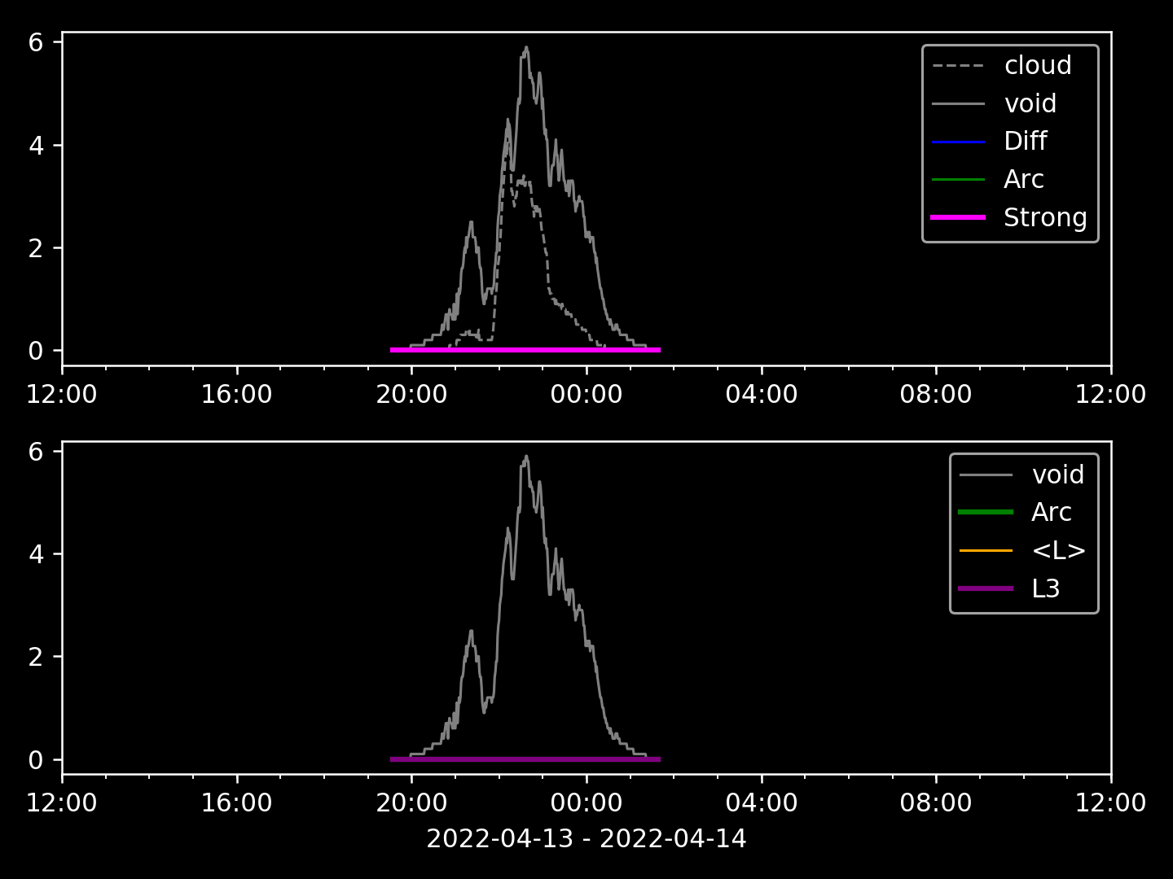The width and height of the screenshot is (1173, 879).
Task: Click "void" in the upper plot legend
Action: [1030, 103]
